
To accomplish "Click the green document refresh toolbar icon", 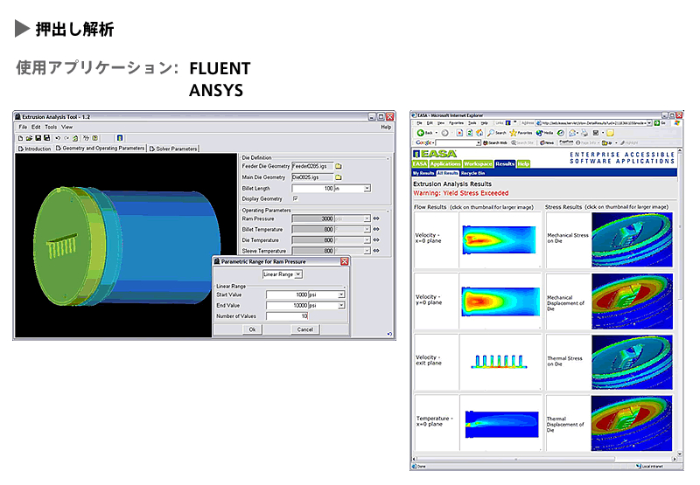I will [x=75, y=138].
